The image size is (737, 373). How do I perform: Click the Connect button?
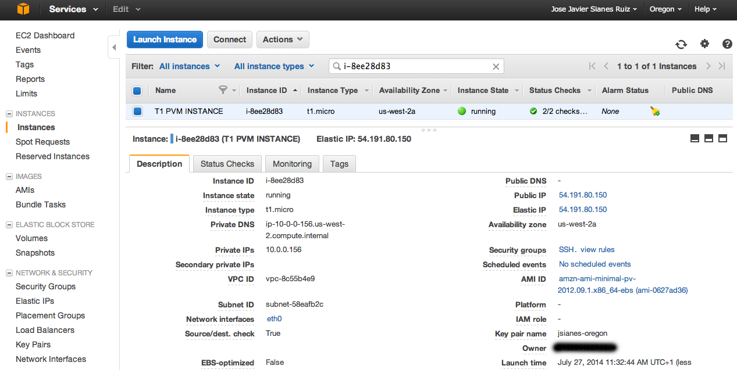[x=230, y=40]
